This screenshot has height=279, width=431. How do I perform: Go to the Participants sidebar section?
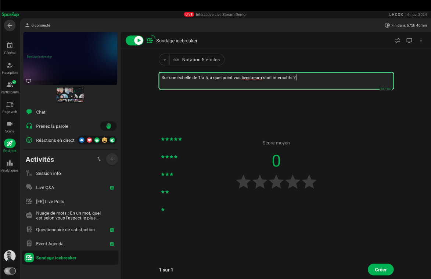[10, 87]
